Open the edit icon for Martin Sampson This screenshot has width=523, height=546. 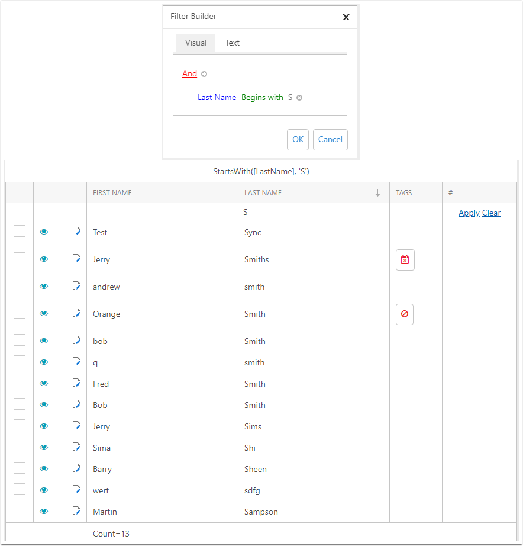tap(76, 511)
